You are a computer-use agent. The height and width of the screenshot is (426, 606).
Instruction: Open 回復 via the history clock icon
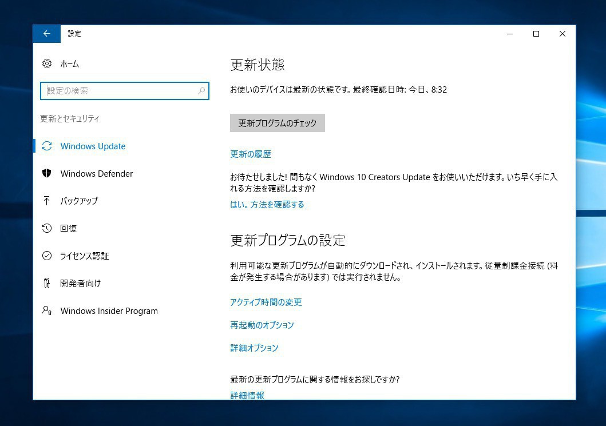pos(47,228)
